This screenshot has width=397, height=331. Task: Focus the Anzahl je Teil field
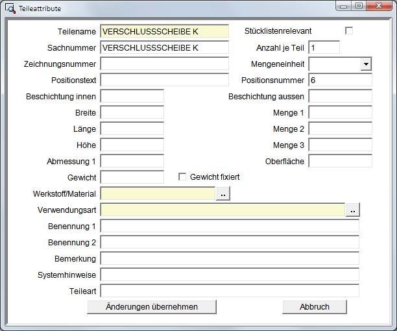tap(324, 47)
